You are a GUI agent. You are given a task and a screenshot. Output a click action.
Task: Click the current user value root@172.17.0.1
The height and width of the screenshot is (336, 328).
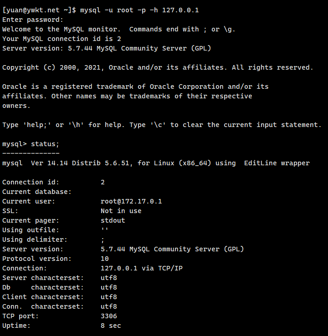coord(131,201)
